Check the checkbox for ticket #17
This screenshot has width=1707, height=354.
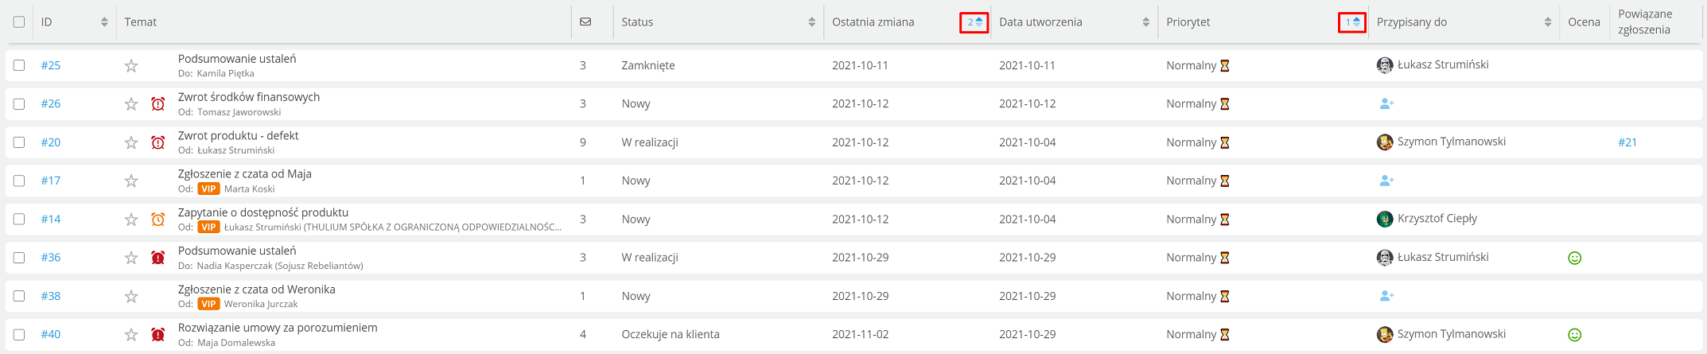pos(19,181)
